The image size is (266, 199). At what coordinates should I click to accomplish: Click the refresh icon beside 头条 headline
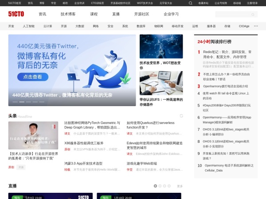coord(181,115)
